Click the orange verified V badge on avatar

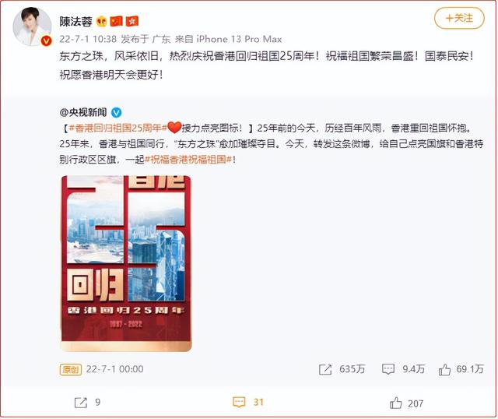(x=47, y=40)
